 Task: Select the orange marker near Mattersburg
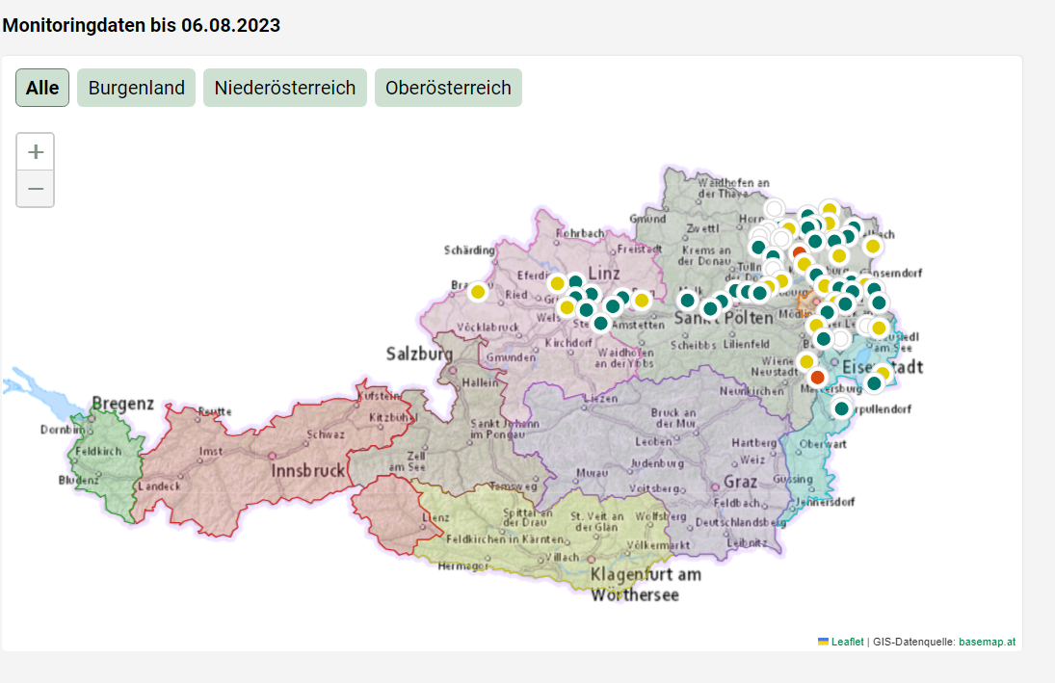click(x=818, y=377)
